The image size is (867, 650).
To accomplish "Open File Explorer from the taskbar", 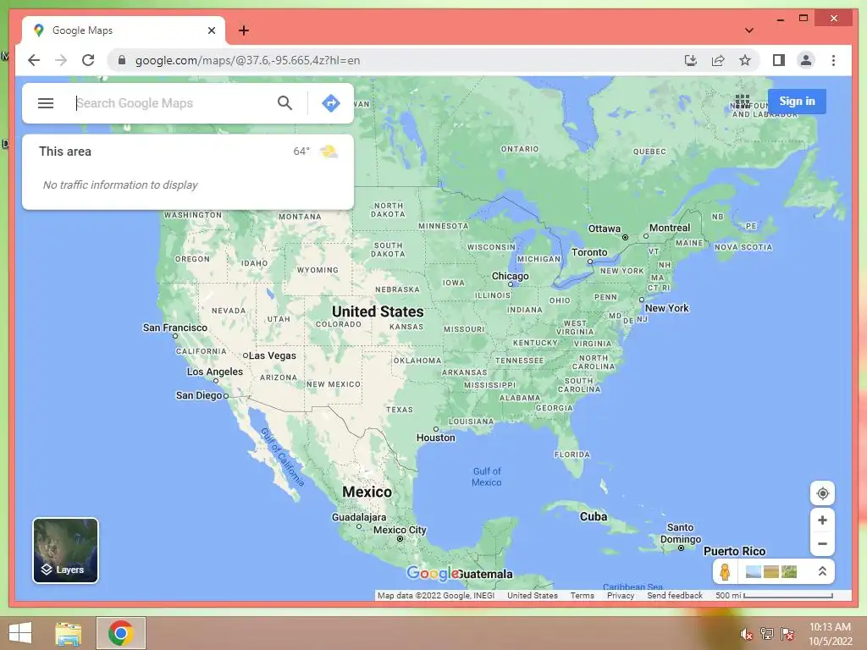I will 69,633.
